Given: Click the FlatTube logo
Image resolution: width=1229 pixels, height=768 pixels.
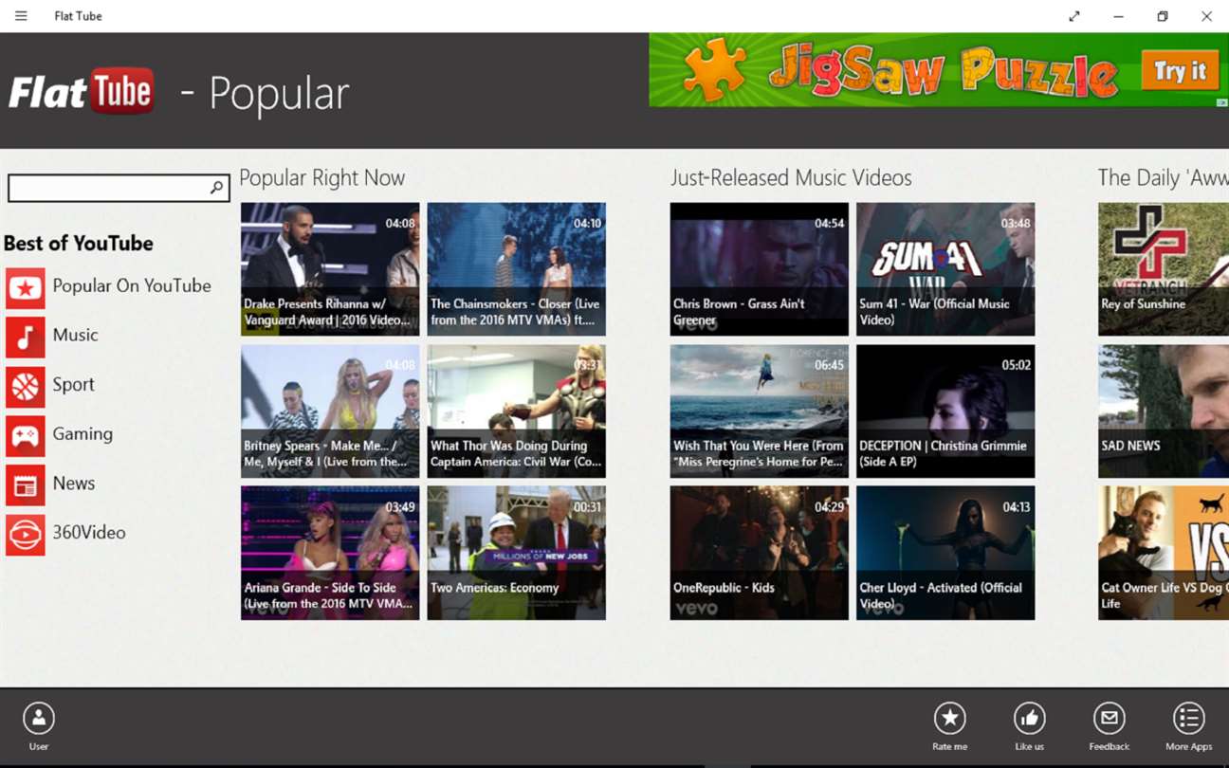Looking at the screenshot, I should tap(82, 91).
